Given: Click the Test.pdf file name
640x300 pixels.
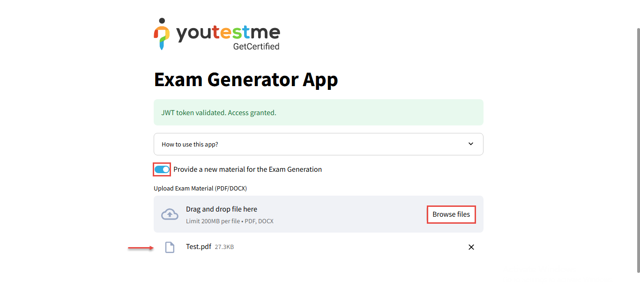Looking at the screenshot, I should click(x=199, y=247).
